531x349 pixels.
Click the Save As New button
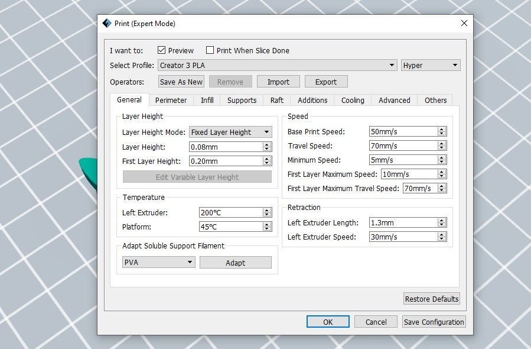pyautogui.click(x=181, y=82)
